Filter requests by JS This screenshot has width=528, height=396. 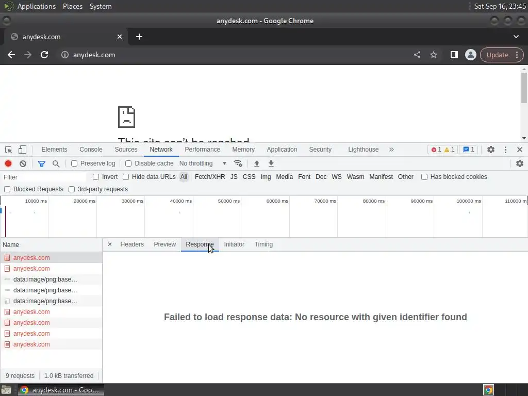(234, 177)
